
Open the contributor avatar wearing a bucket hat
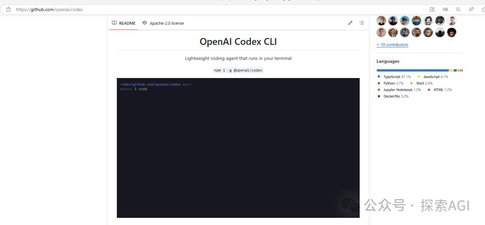pos(393,21)
